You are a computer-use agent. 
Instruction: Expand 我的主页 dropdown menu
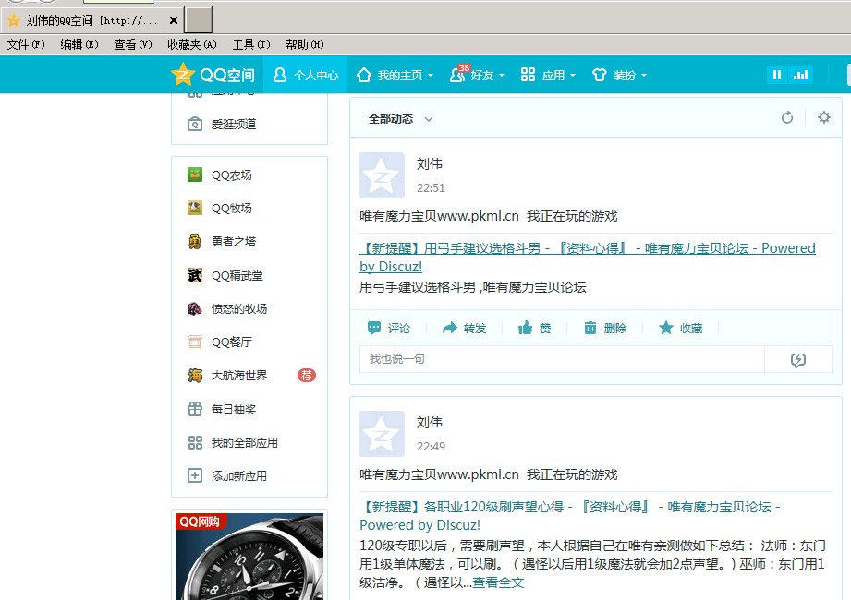pyautogui.click(x=395, y=75)
